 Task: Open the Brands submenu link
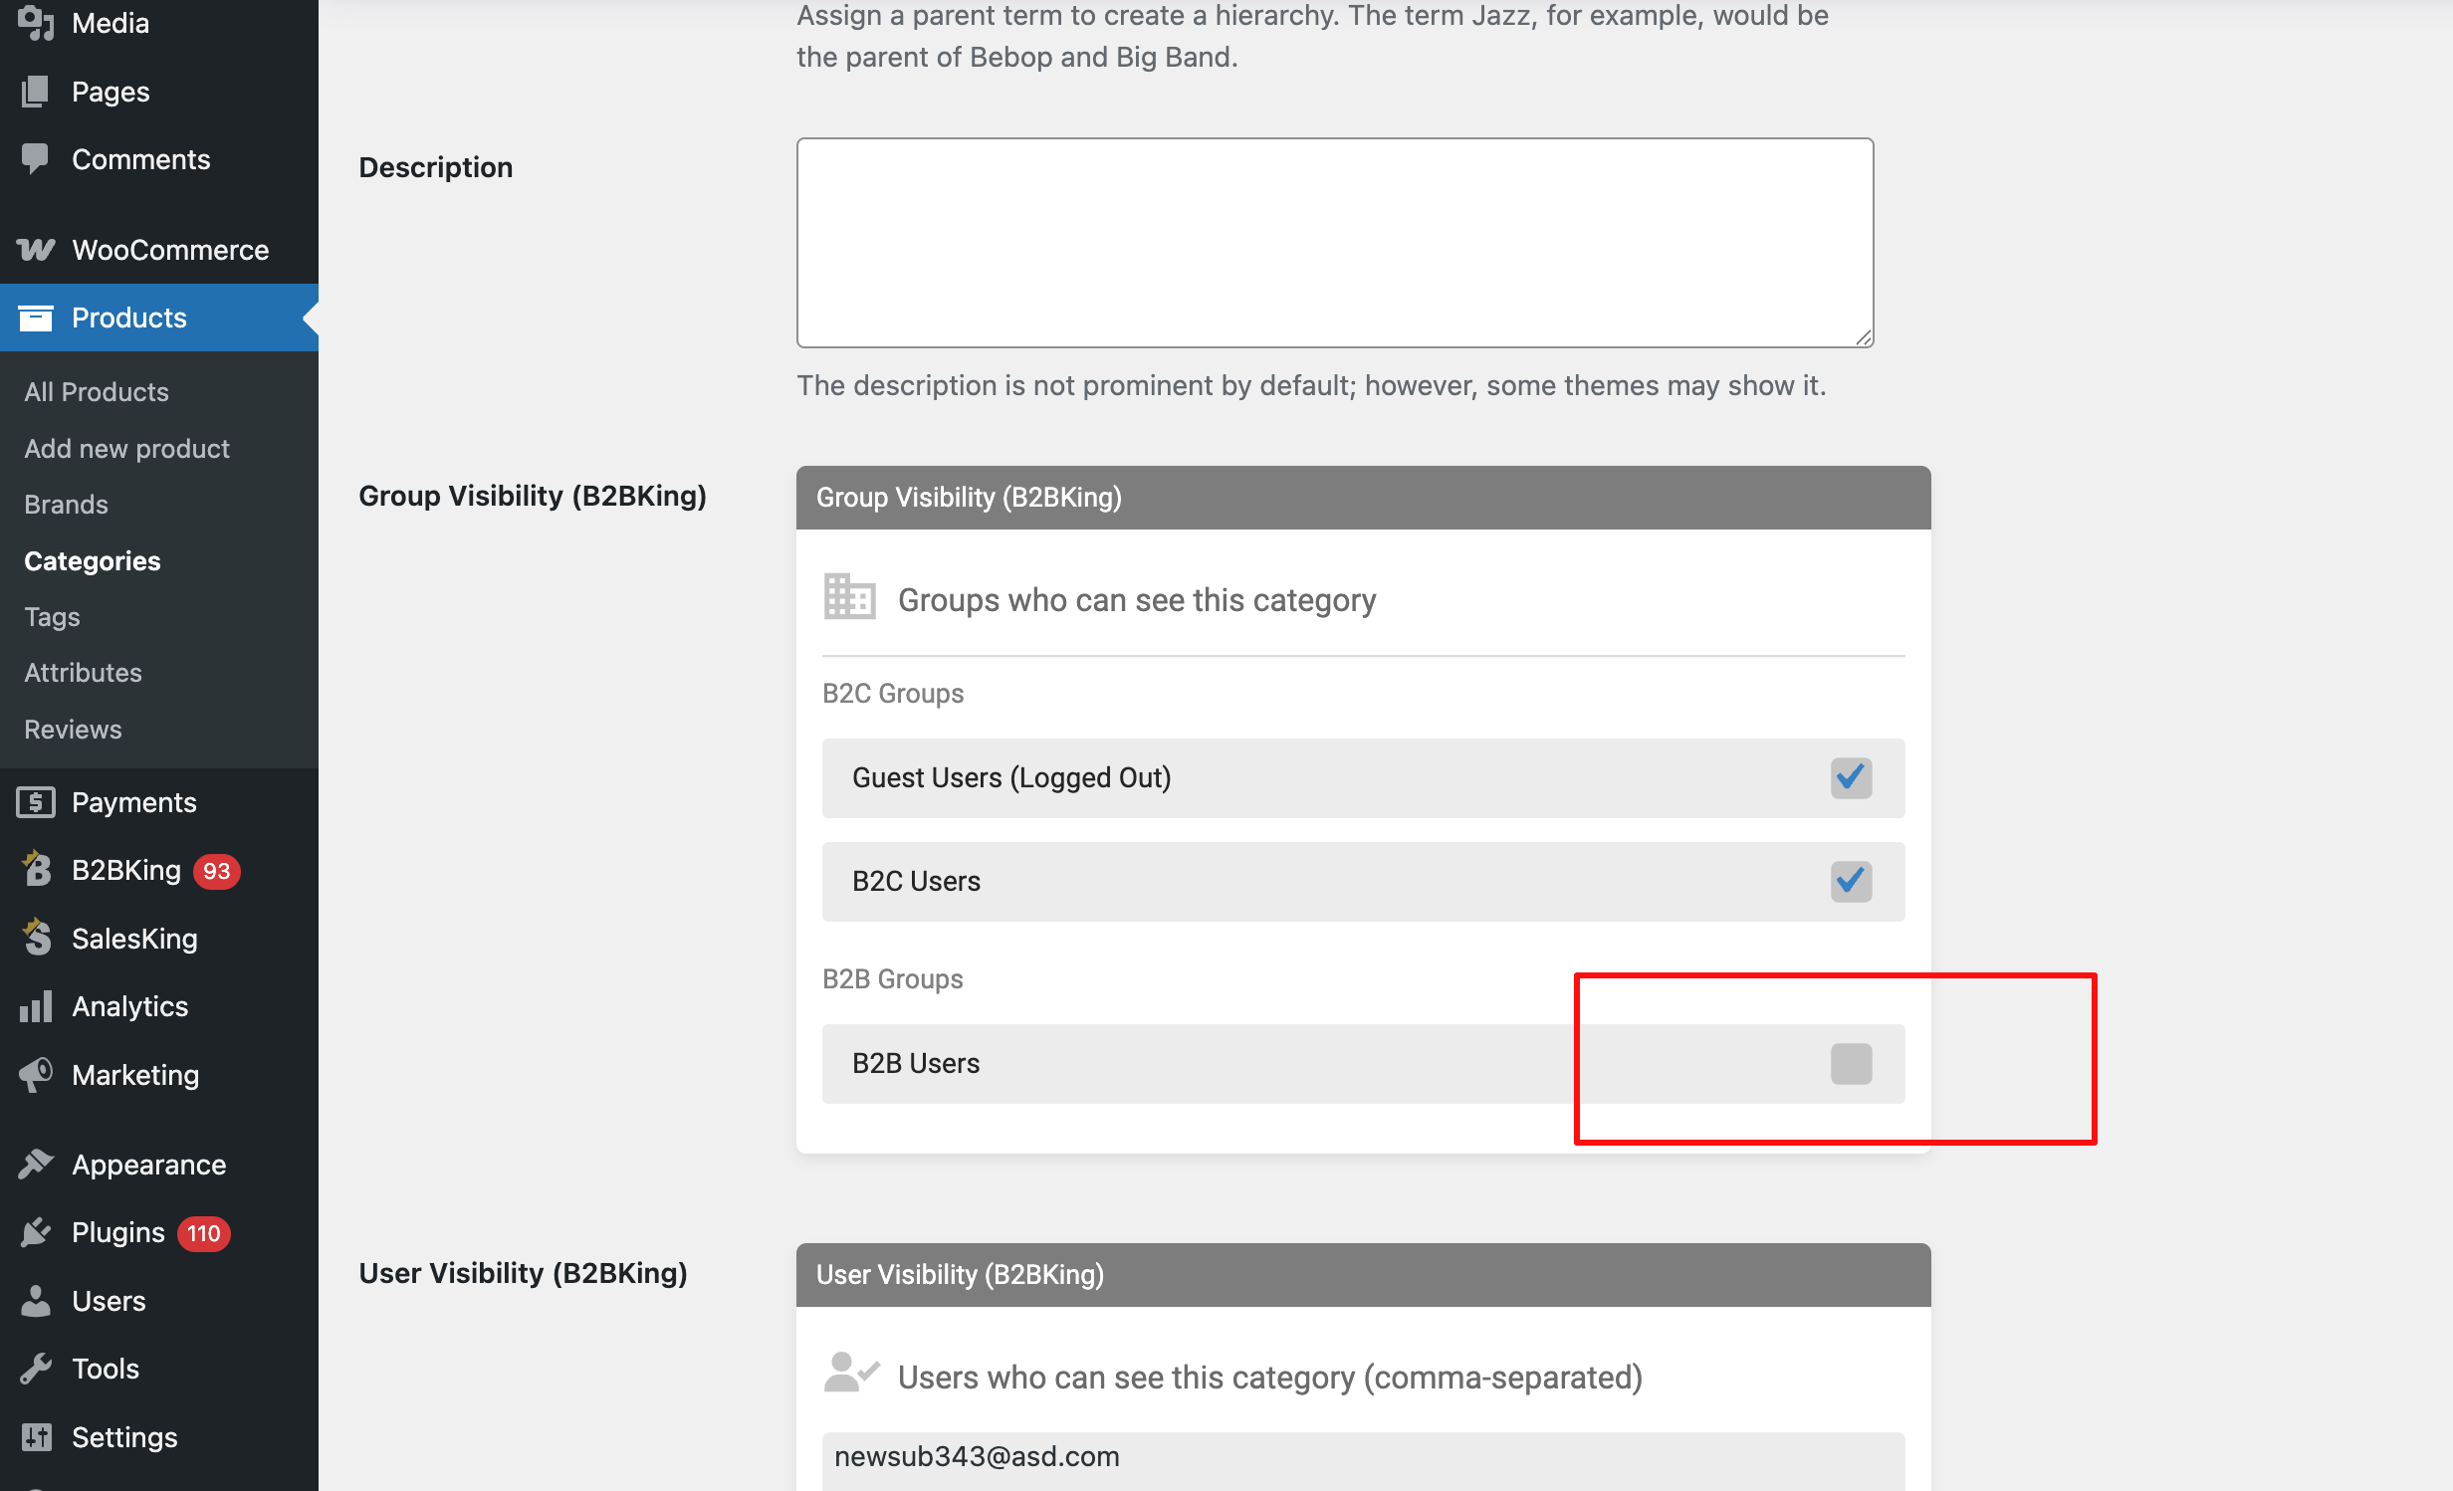click(x=66, y=505)
